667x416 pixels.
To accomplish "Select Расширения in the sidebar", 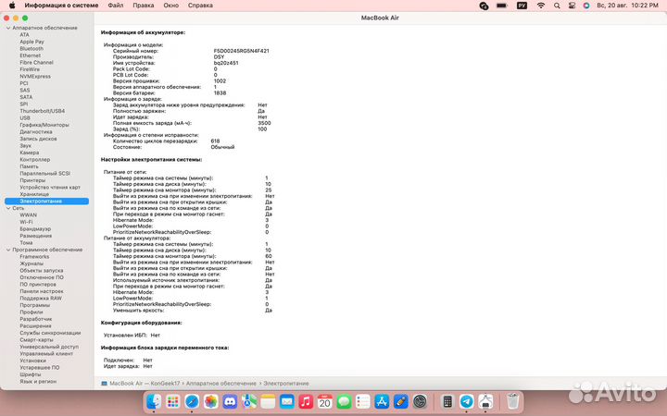I will 35,326.
